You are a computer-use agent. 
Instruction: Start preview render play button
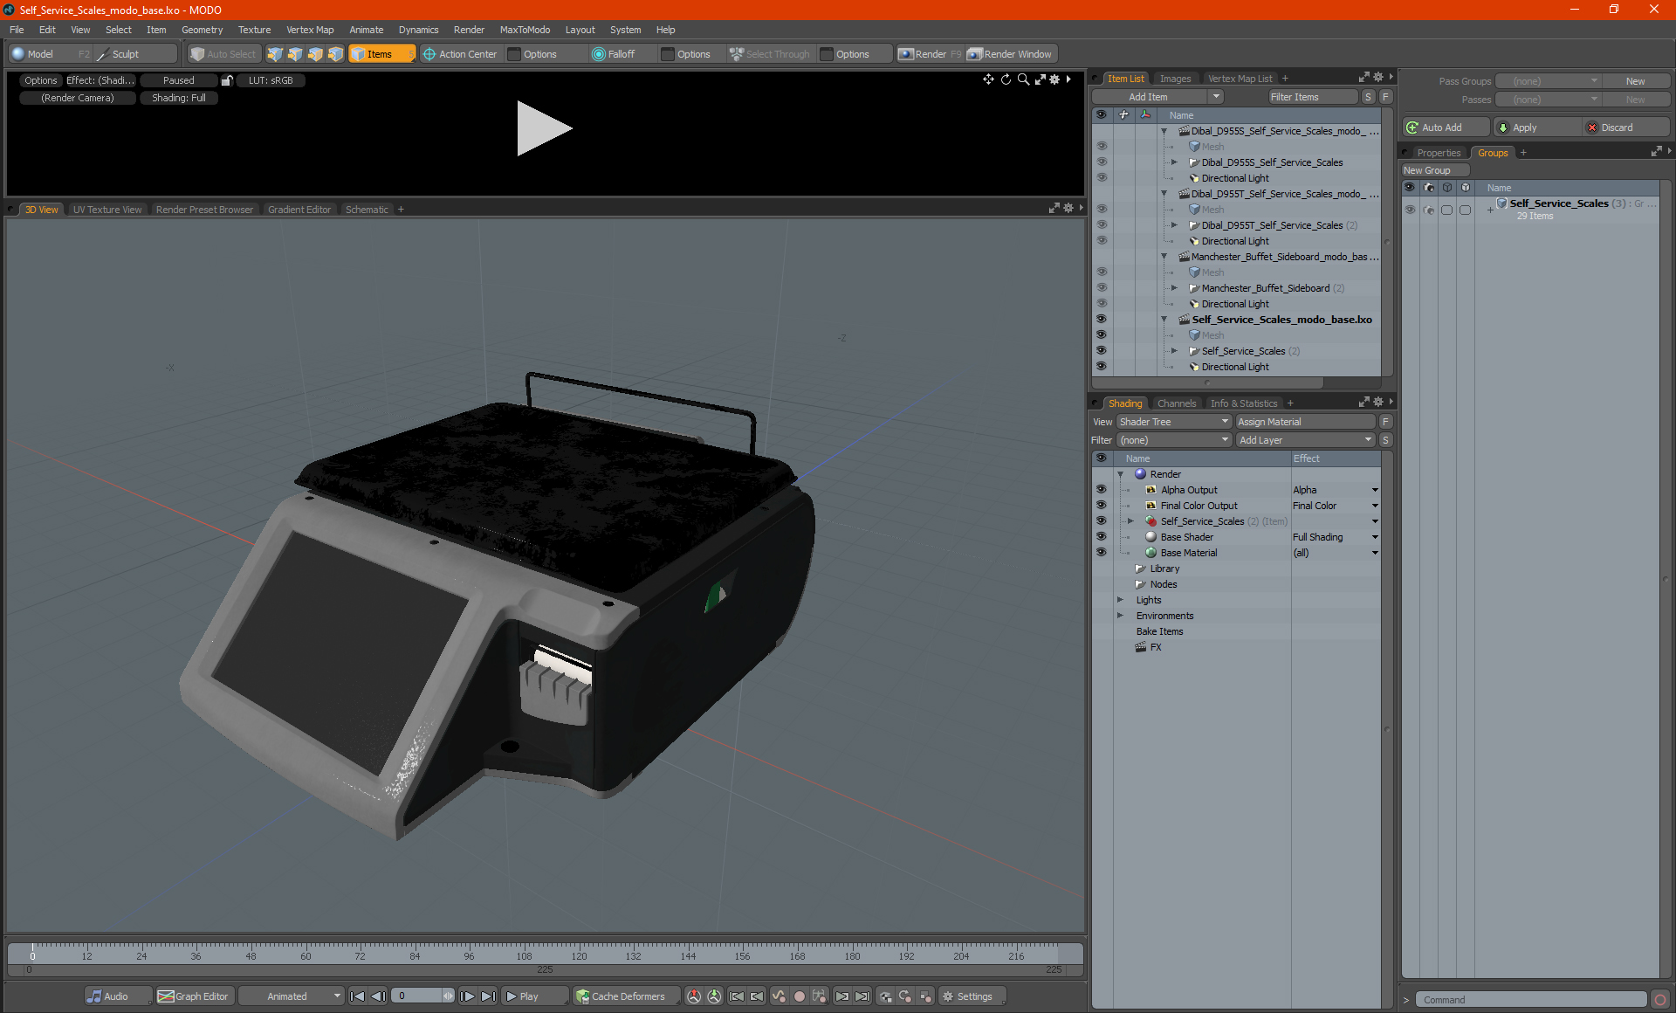pos(544,128)
